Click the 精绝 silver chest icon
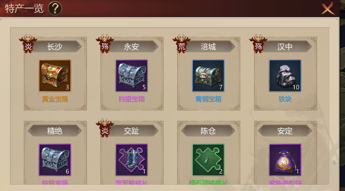Image resolution: width=345 pixels, height=191 pixels. (55, 160)
